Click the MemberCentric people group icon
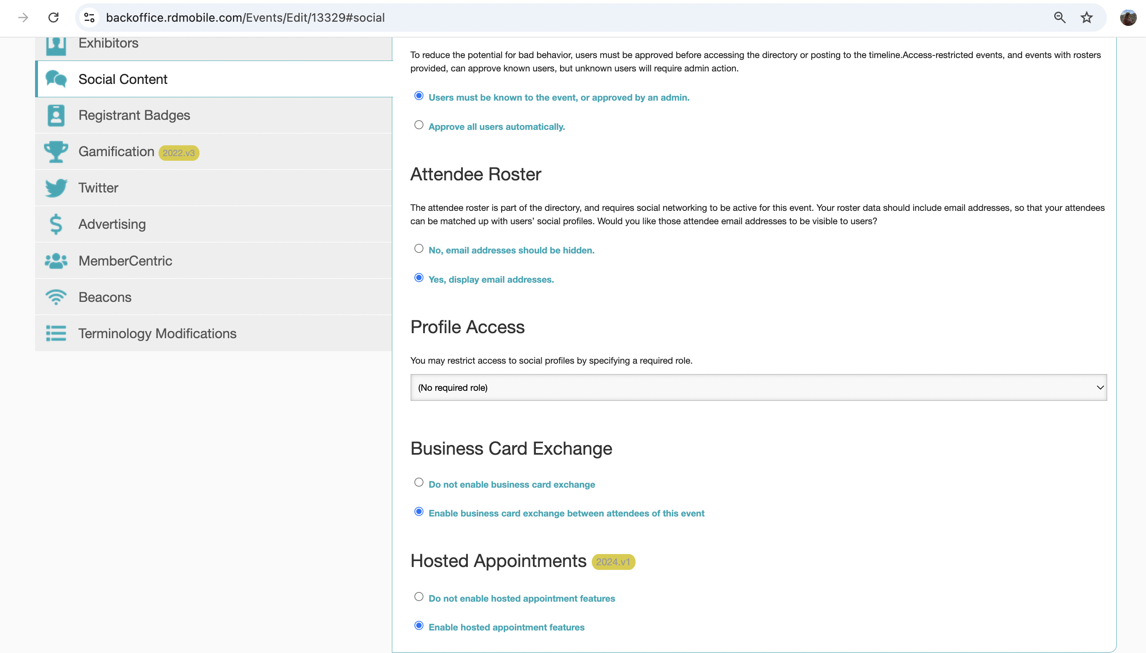Viewport: 1146px width, 653px height. pyautogui.click(x=56, y=261)
